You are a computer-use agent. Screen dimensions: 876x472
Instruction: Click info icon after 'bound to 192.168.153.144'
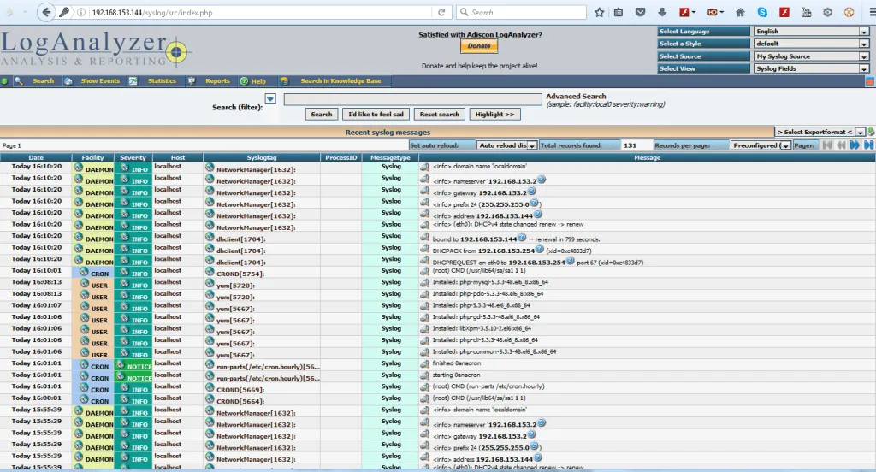coord(522,238)
